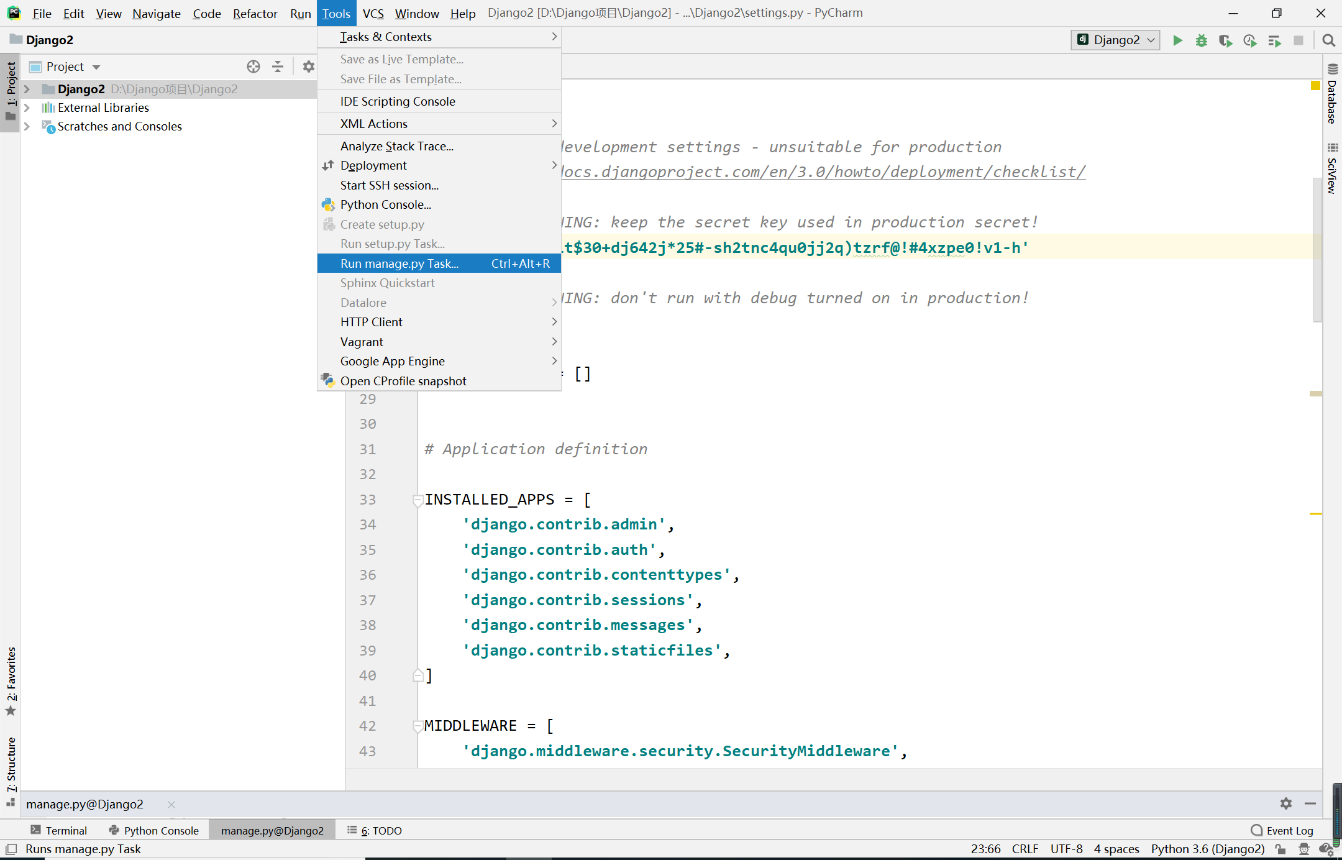
Task: Click line number 33 in gutter
Action: [x=368, y=500]
